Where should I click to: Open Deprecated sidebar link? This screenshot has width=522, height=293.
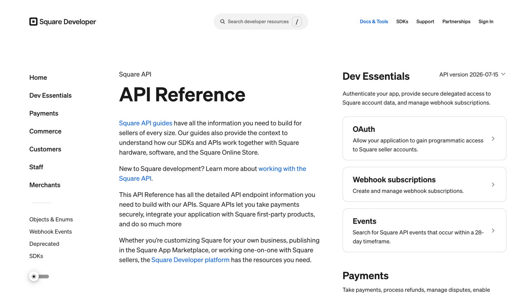click(44, 244)
